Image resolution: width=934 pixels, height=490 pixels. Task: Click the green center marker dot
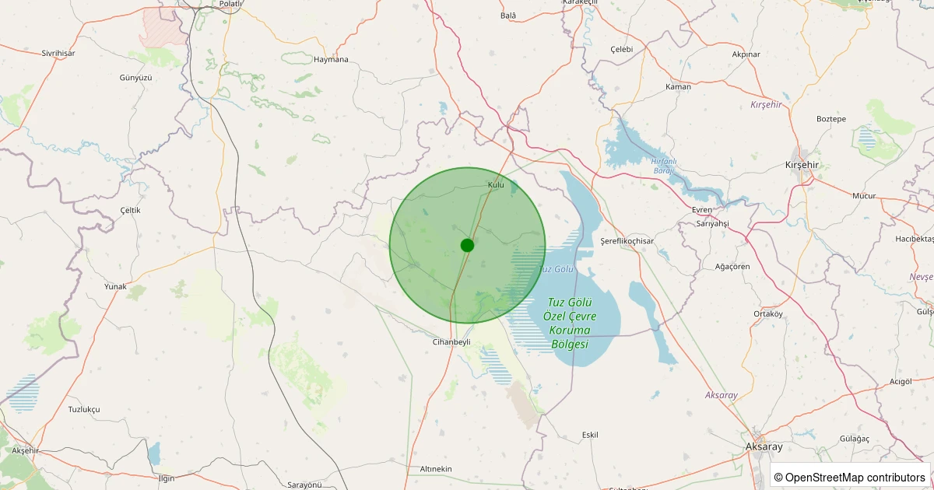coord(467,245)
